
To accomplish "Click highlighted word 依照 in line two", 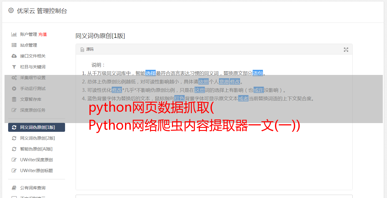I will pyautogui.click(x=204, y=82).
